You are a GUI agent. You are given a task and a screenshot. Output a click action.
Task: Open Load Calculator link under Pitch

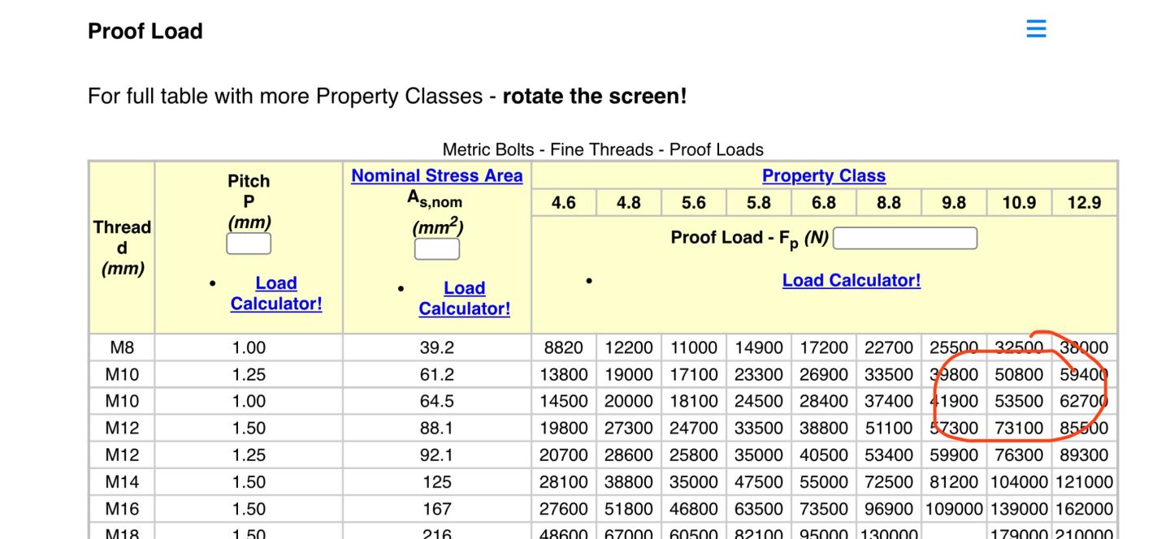(276, 293)
